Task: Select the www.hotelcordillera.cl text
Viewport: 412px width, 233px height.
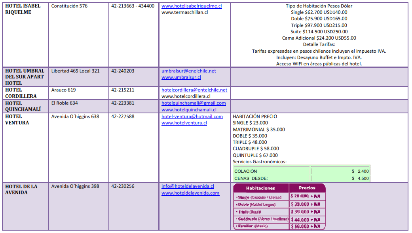Action: (186, 96)
